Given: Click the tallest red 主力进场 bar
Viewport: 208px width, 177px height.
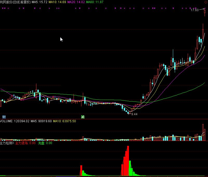Looking at the screenshot, I should pyautogui.click(x=128, y=161).
